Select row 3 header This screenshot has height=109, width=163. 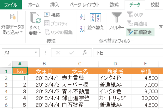click(x=6, y=85)
